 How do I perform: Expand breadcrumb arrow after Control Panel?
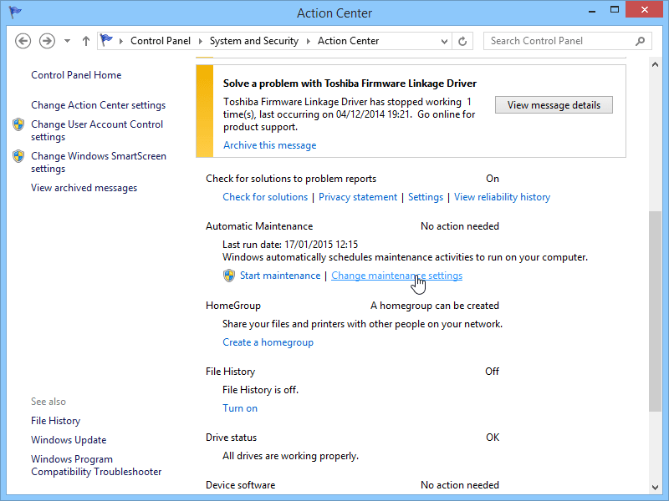[201, 41]
